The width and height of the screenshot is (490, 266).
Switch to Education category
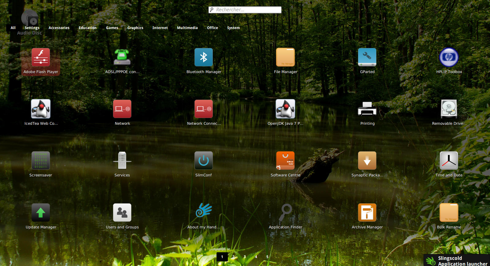[88, 28]
